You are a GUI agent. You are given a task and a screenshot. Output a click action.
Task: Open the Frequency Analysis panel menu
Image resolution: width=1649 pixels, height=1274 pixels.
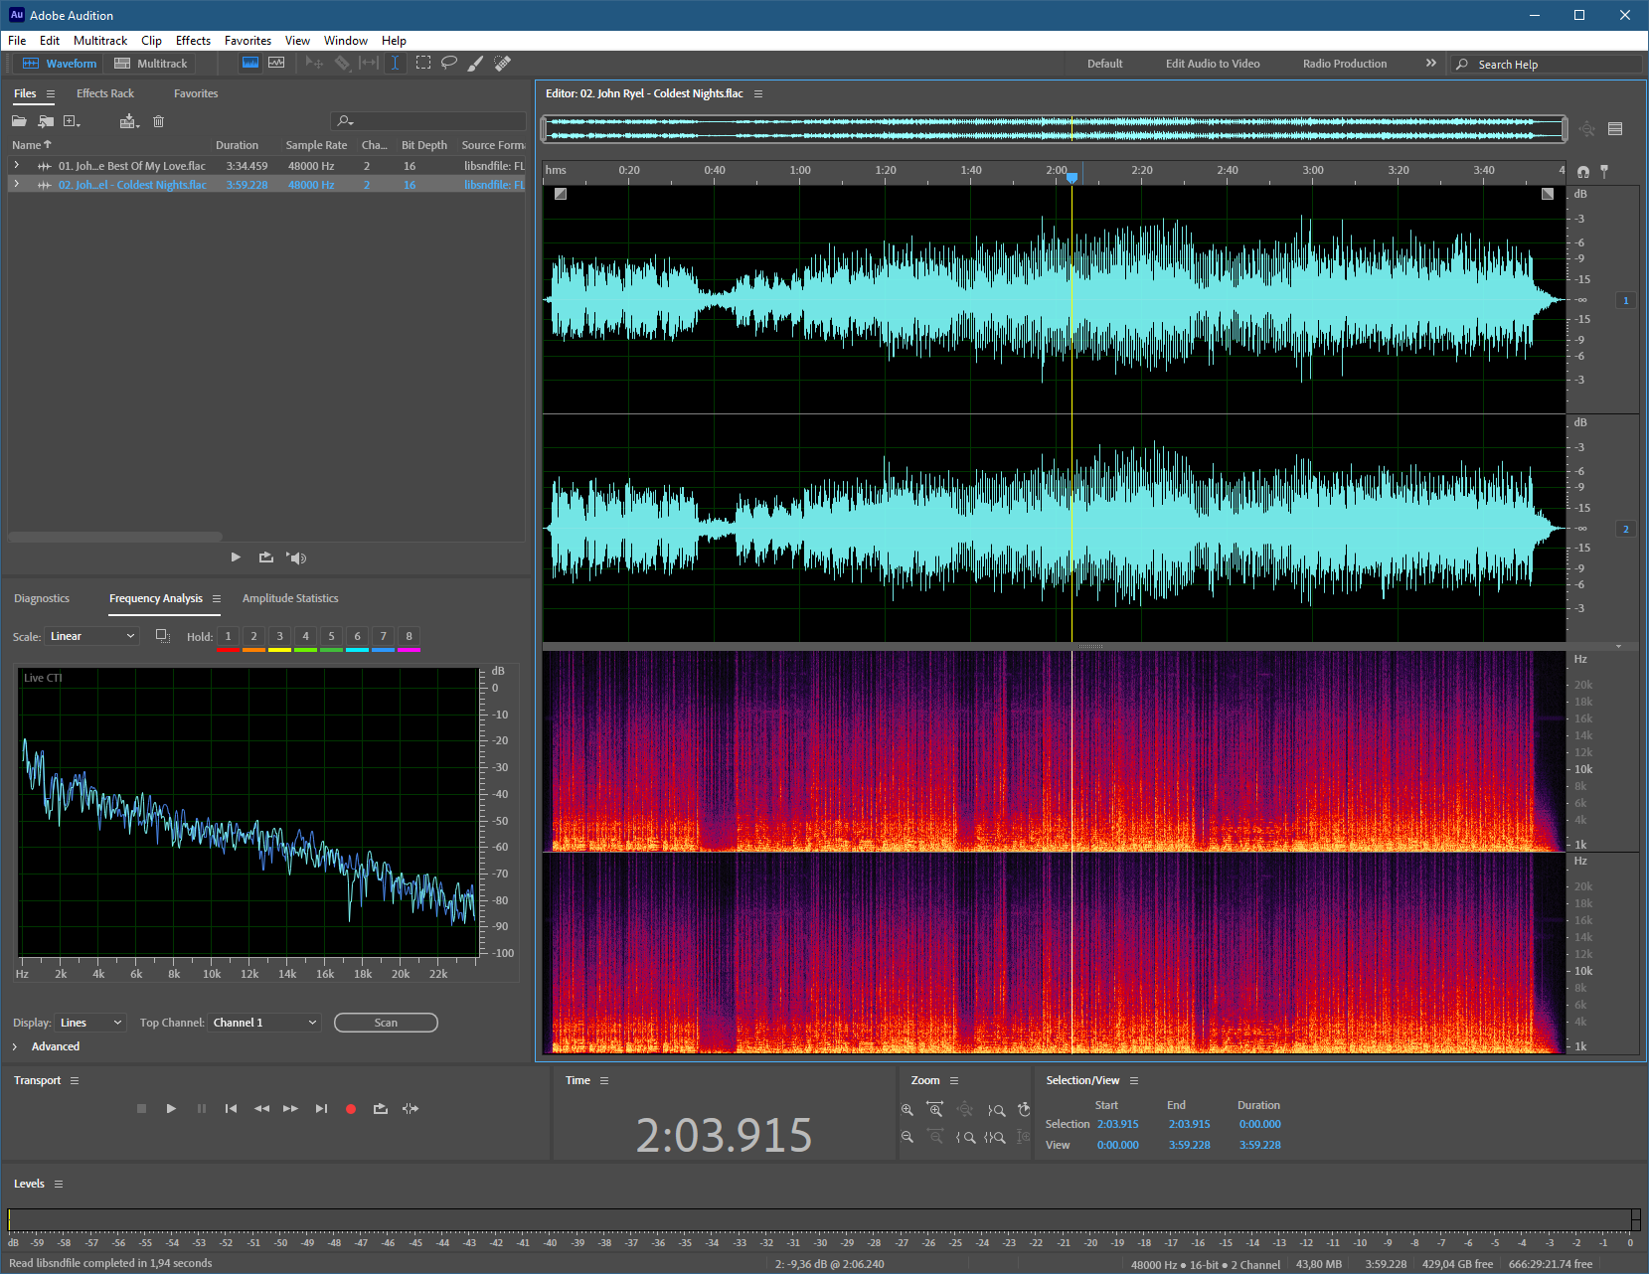pyautogui.click(x=217, y=598)
